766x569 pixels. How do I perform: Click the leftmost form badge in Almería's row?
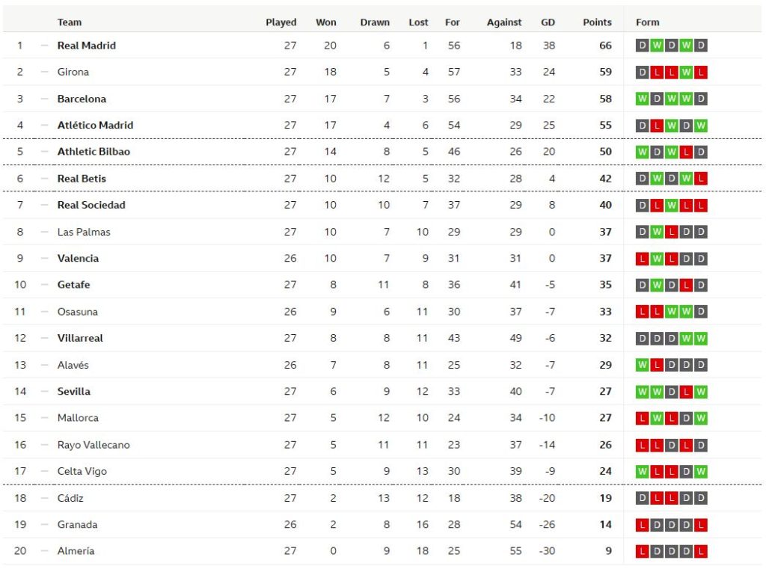[643, 552]
